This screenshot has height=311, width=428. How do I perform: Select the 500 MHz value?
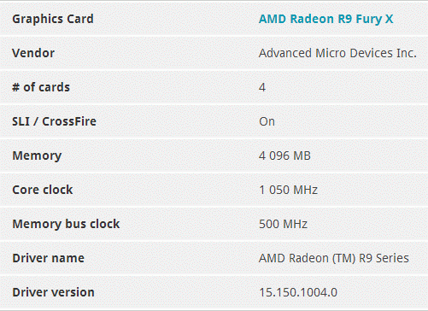click(x=283, y=224)
